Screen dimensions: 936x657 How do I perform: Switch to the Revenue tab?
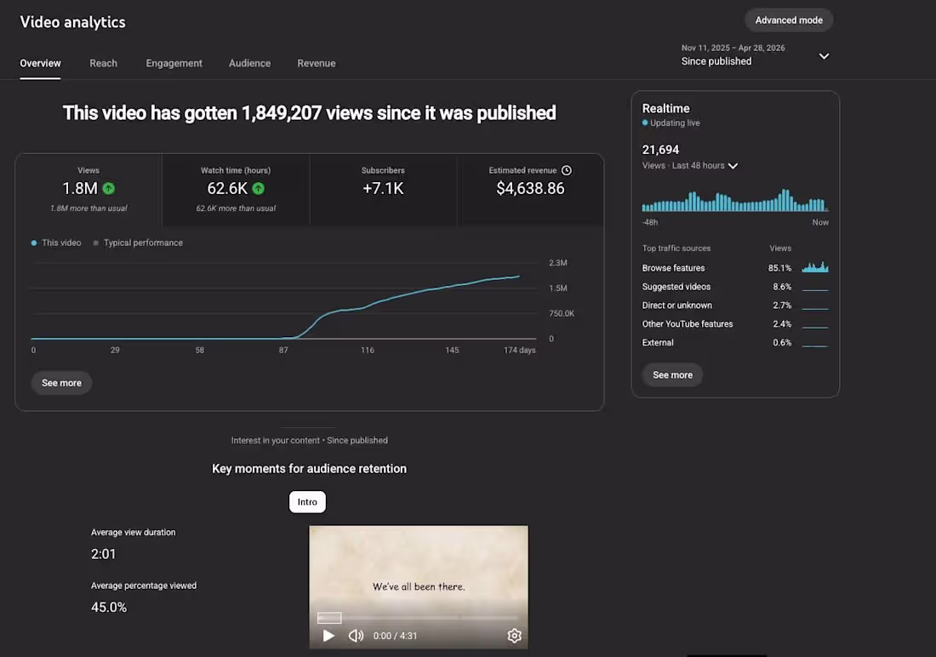[317, 63]
